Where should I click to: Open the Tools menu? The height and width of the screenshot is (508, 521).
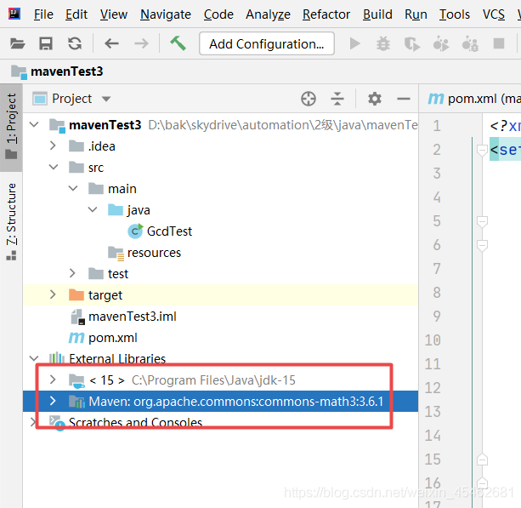point(455,14)
